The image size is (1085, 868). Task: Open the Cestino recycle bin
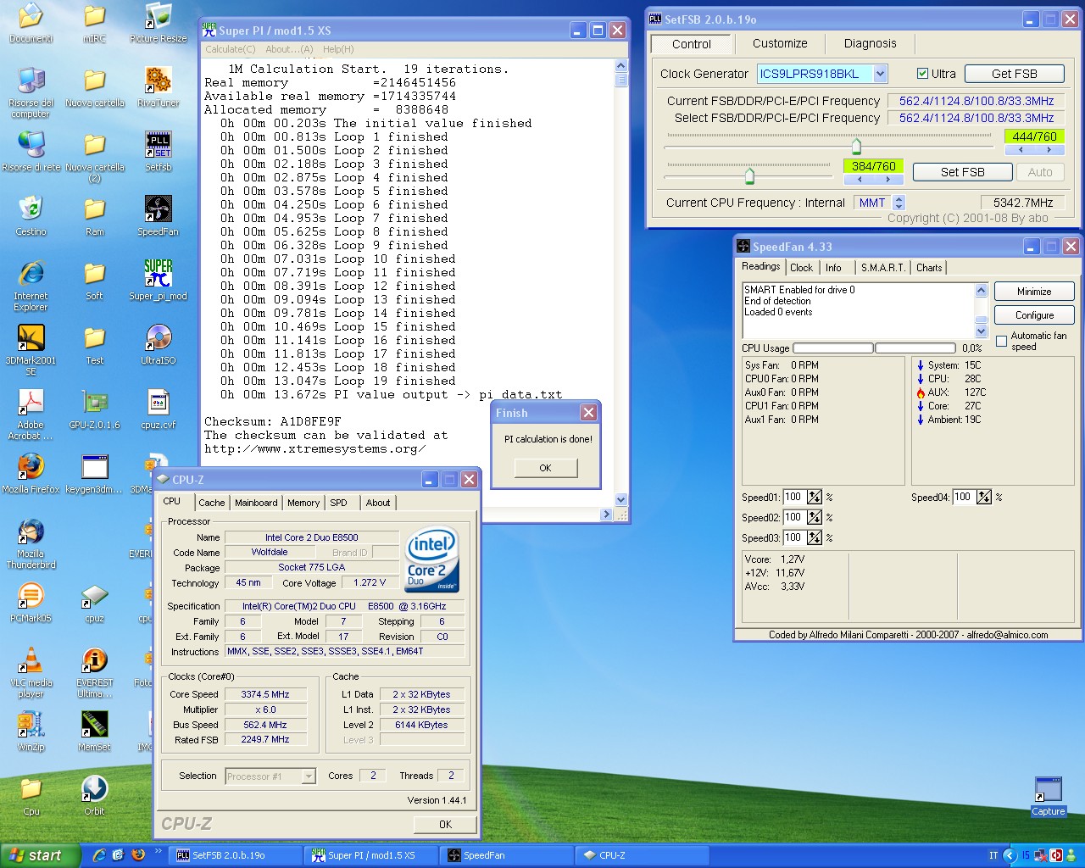tap(31, 216)
